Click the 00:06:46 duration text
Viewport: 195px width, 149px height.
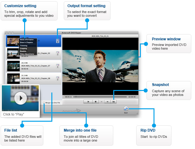coord(25,69)
